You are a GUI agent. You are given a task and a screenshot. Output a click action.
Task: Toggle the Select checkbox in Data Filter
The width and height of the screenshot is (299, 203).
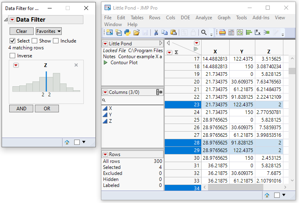pos(12,41)
